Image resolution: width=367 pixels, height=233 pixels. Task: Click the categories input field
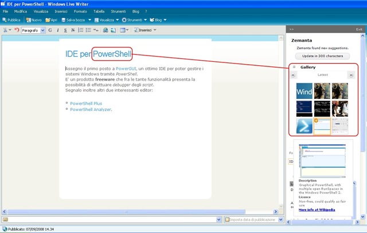click(112, 220)
